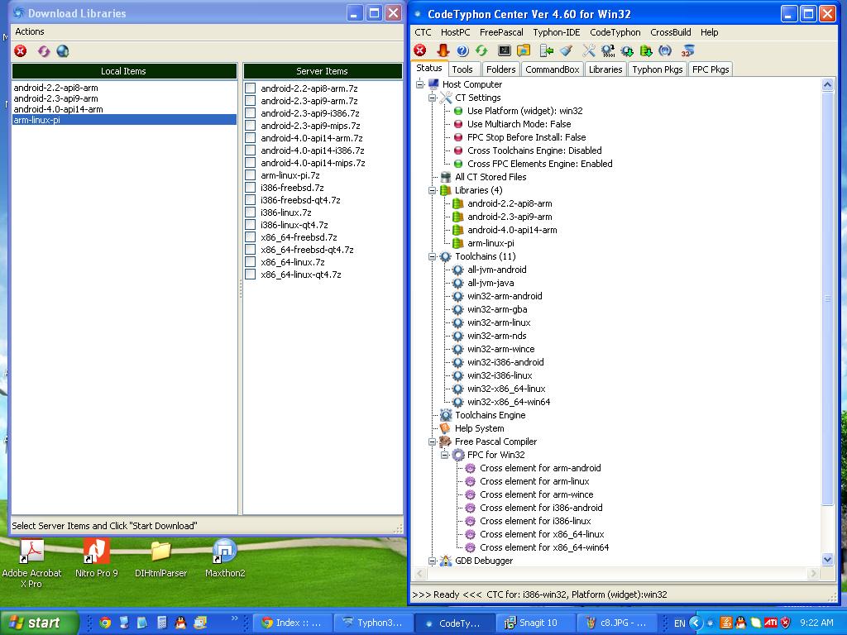
Task: Launch Chrome from the quick launch bar
Action: (105, 623)
